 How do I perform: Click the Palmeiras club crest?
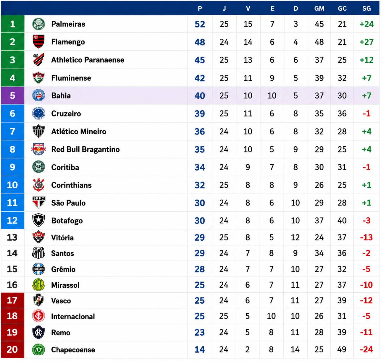tap(38, 24)
